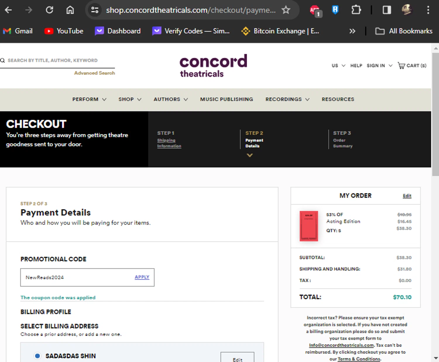The image size is (439, 362).
Task: Expand the Shop menu
Action: click(130, 99)
